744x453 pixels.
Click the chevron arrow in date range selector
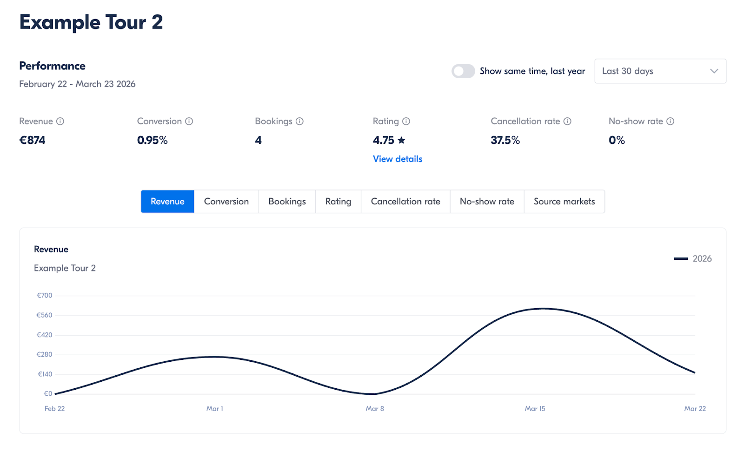tap(714, 71)
